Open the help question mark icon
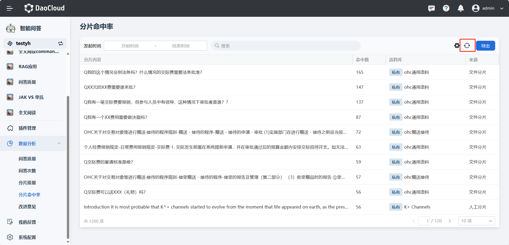 tap(446, 8)
